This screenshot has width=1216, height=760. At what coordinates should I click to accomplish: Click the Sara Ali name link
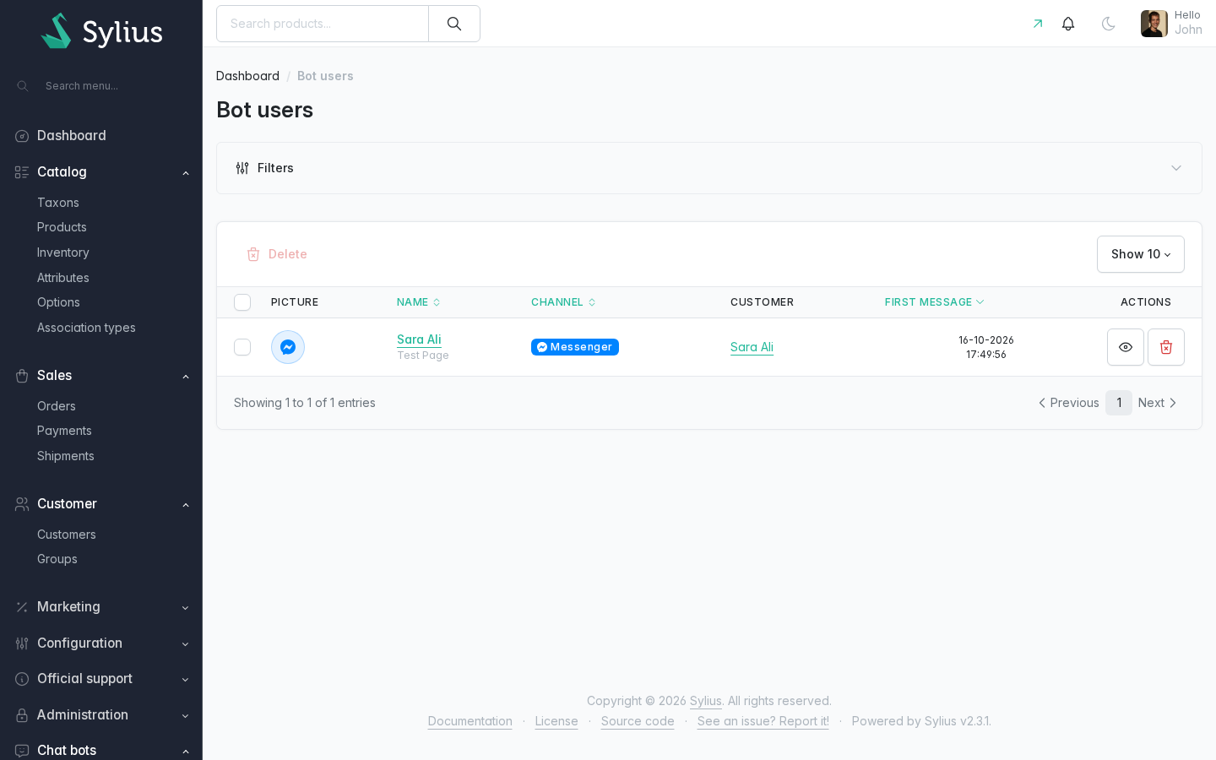(419, 339)
